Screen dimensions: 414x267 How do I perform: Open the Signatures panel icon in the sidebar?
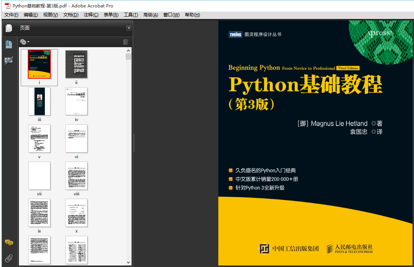click(9, 61)
